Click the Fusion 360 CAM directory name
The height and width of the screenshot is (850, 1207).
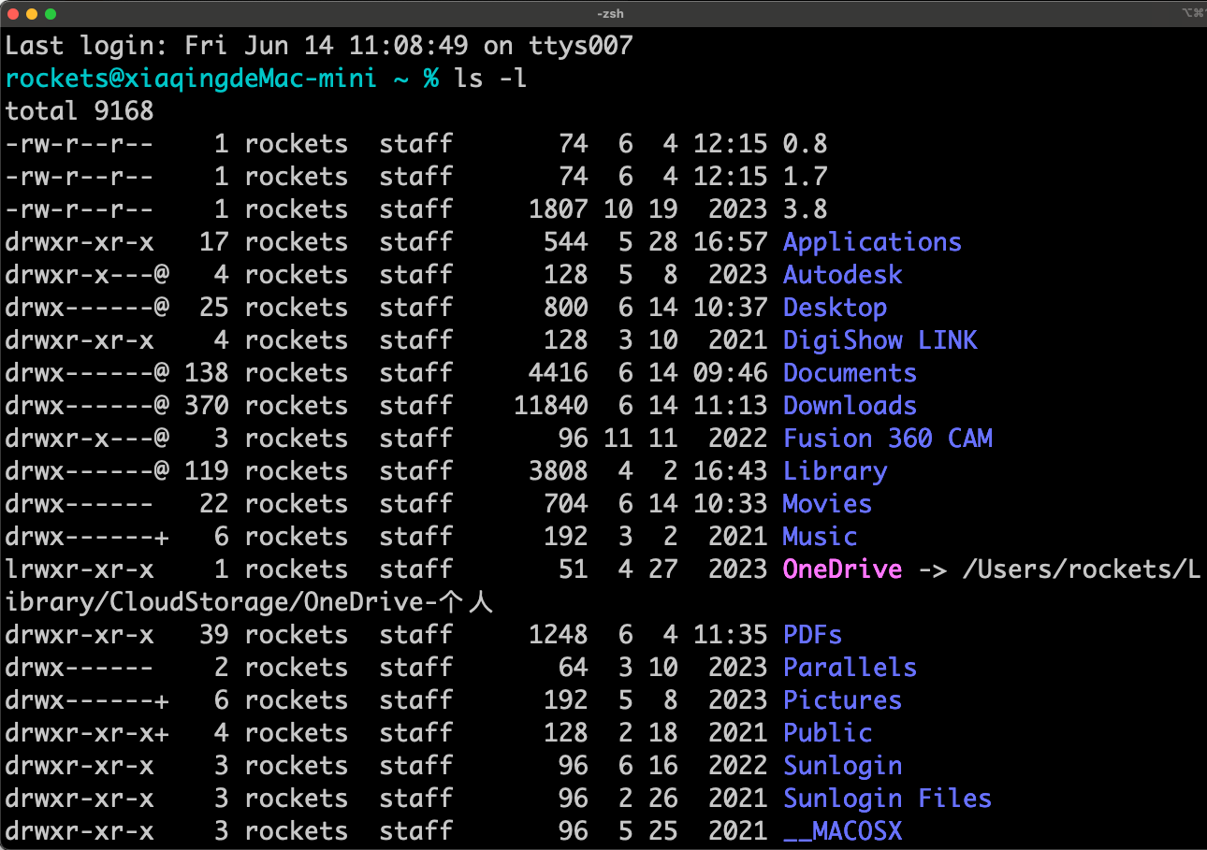(887, 438)
